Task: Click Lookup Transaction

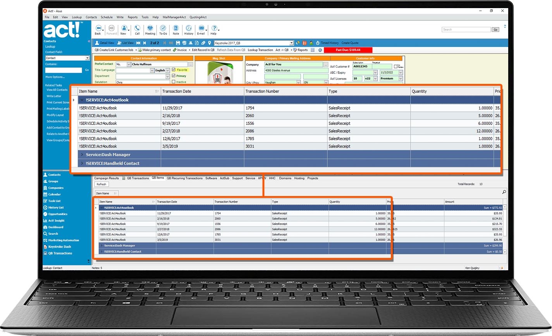Action: tap(260, 50)
